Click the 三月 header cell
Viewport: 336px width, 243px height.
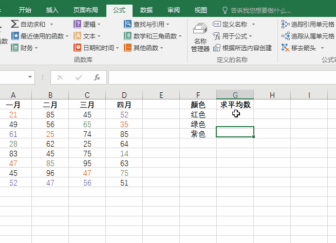tap(87, 105)
